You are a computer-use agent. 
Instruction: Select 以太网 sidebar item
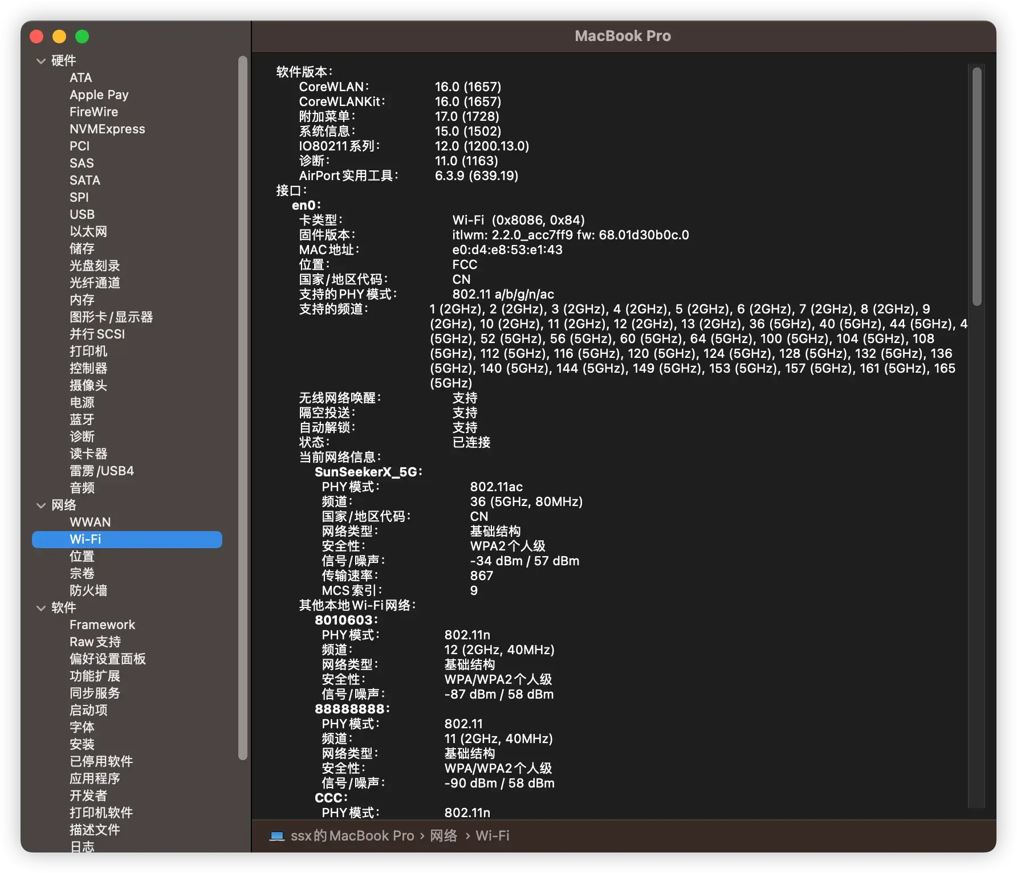coord(88,232)
